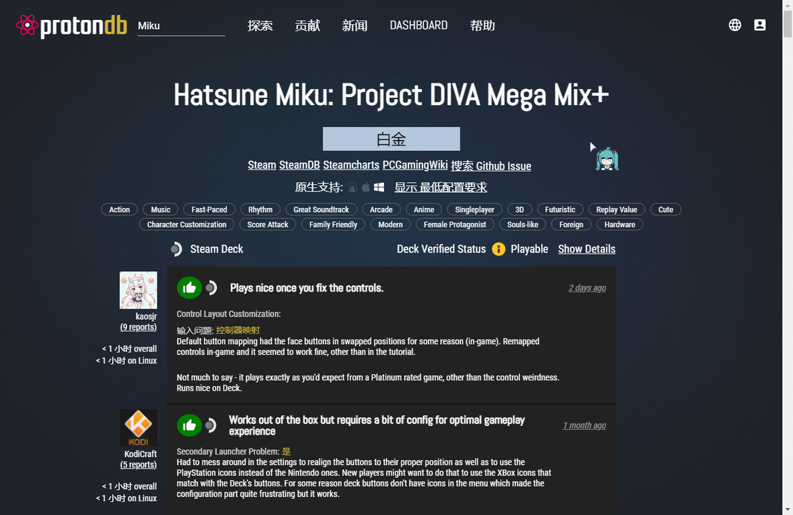This screenshot has width=793, height=515.
Task: Click the Apple native support icon
Action: [366, 187]
